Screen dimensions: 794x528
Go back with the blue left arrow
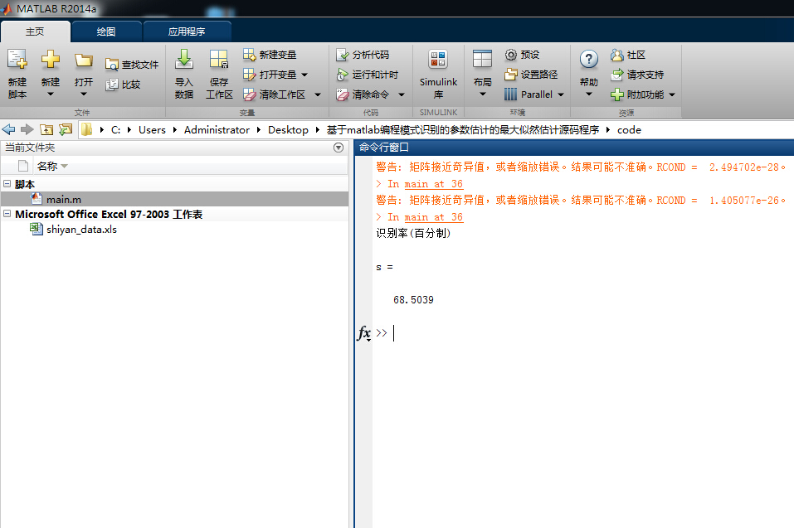8,129
